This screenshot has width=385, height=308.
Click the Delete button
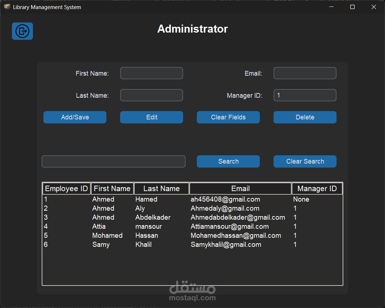tap(305, 117)
